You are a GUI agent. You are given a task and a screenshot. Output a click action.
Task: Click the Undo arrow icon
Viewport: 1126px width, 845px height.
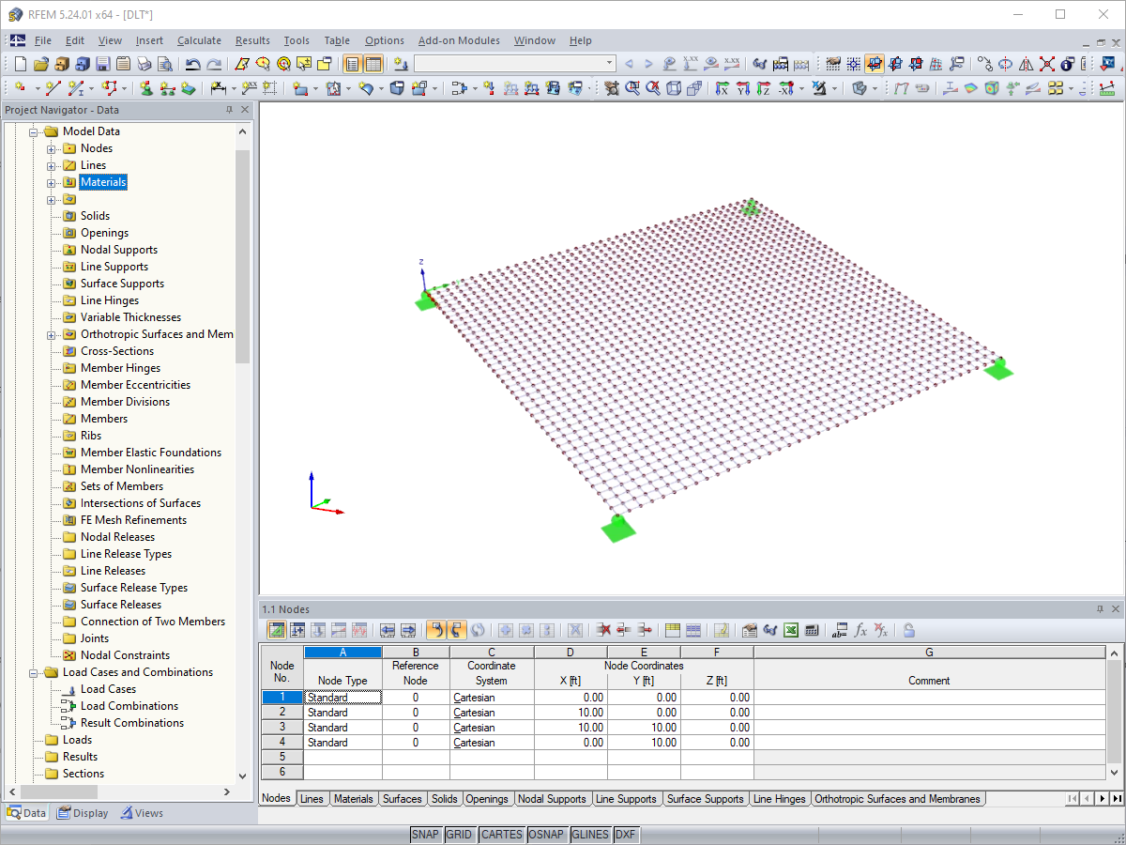coord(192,65)
